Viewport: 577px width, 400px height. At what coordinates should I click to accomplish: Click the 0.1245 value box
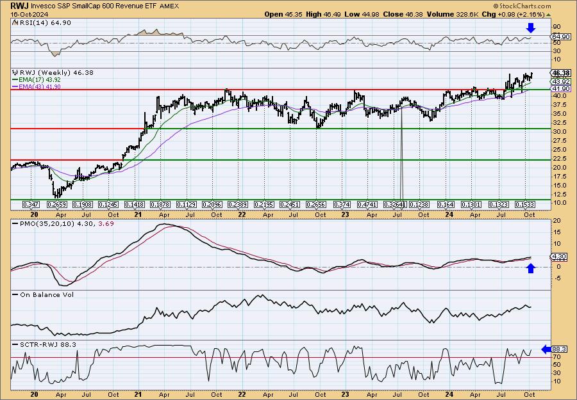[108, 204]
